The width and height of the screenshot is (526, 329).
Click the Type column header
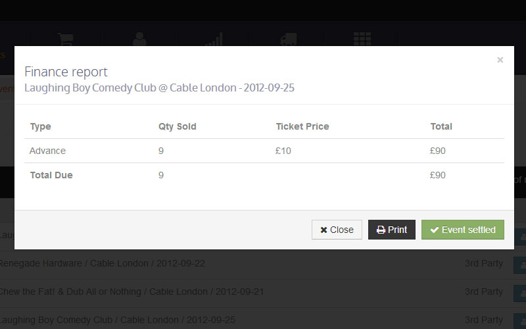(x=40, y=126)
